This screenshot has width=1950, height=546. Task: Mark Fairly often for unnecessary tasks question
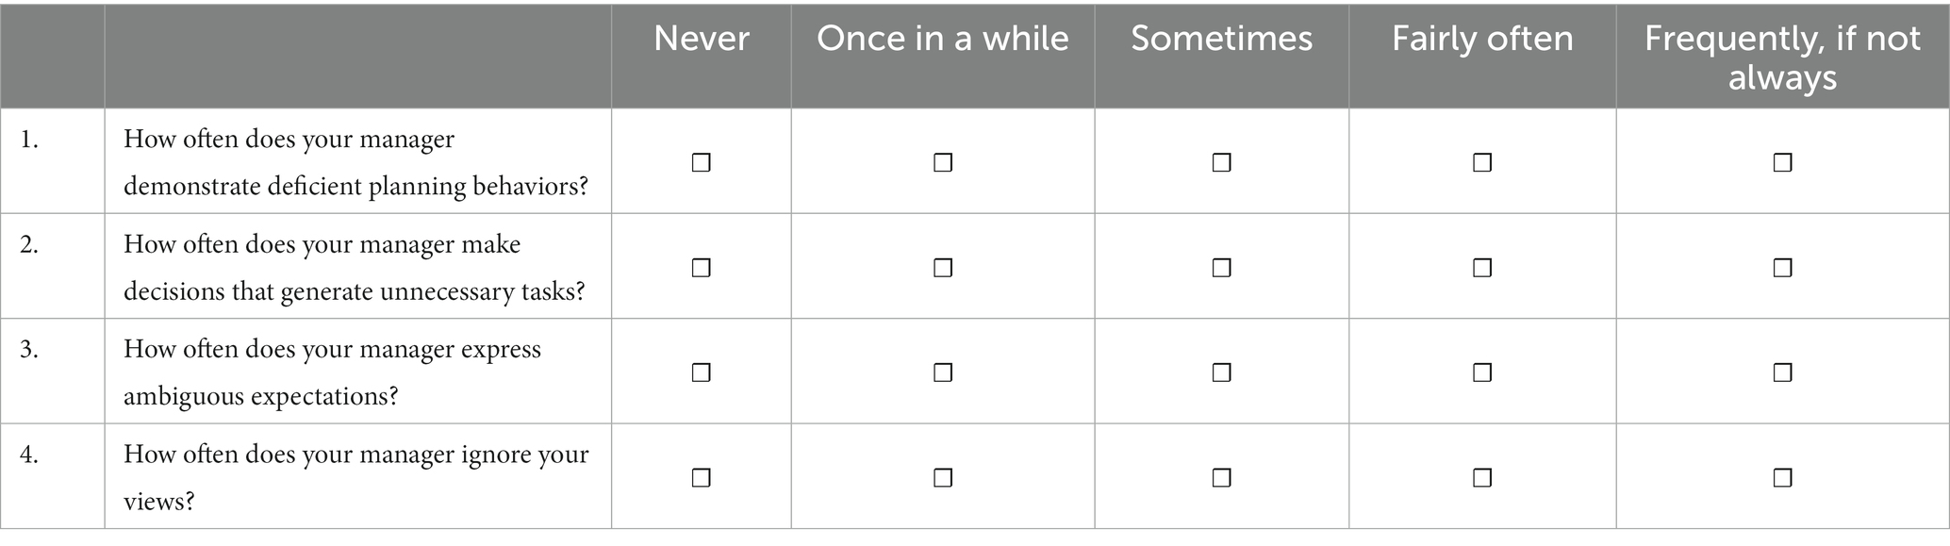coord(1482,268)
